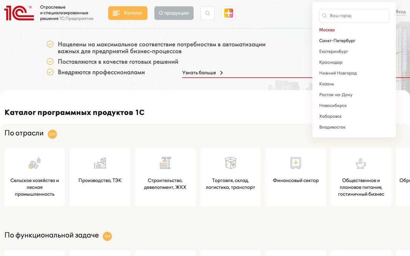Viewport: 410px width, 256px height.
Task: Click the box icon for Торговля, склад
Action: (x=231, y=163)
